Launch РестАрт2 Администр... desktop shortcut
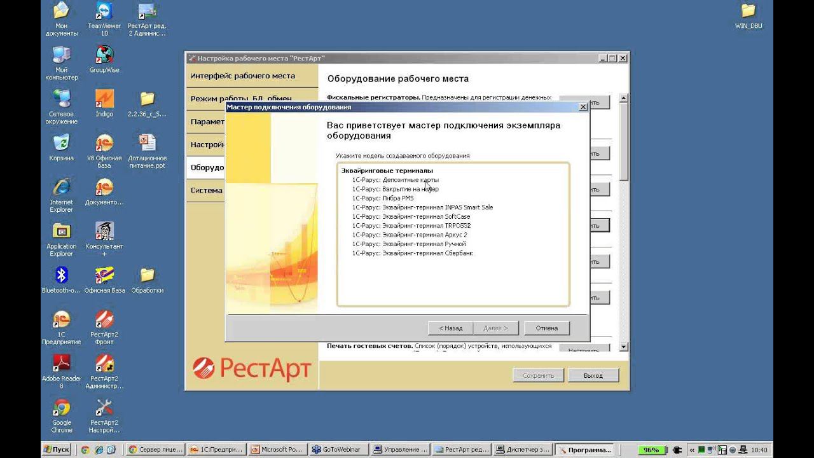Screen dimensions: 814x458 tap(104, 371)
